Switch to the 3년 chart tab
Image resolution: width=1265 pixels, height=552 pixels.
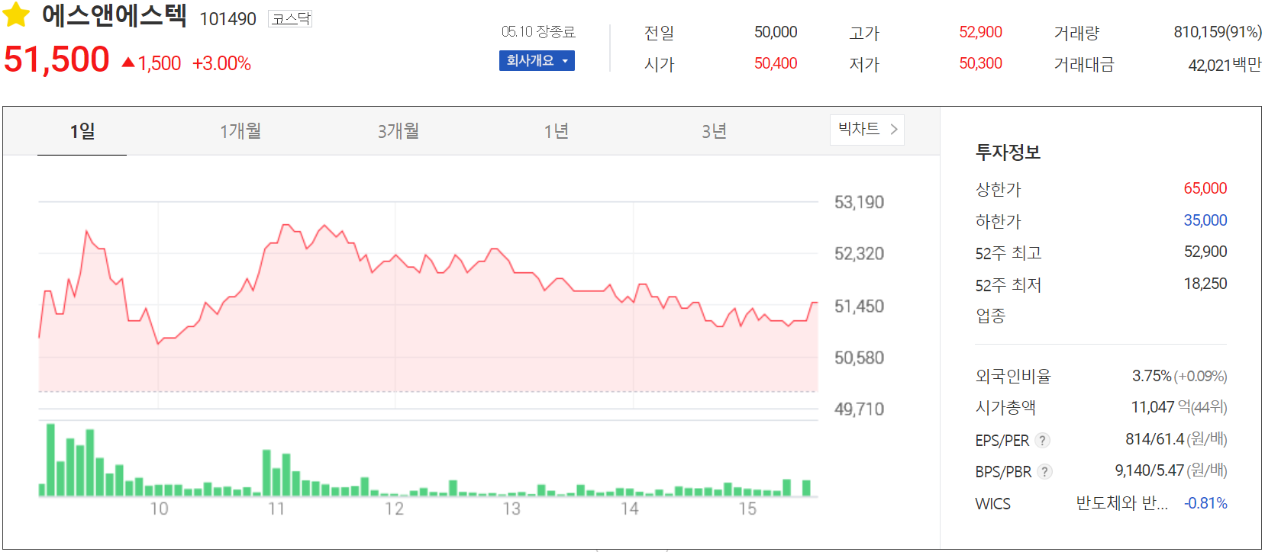(x=714, y=131)
